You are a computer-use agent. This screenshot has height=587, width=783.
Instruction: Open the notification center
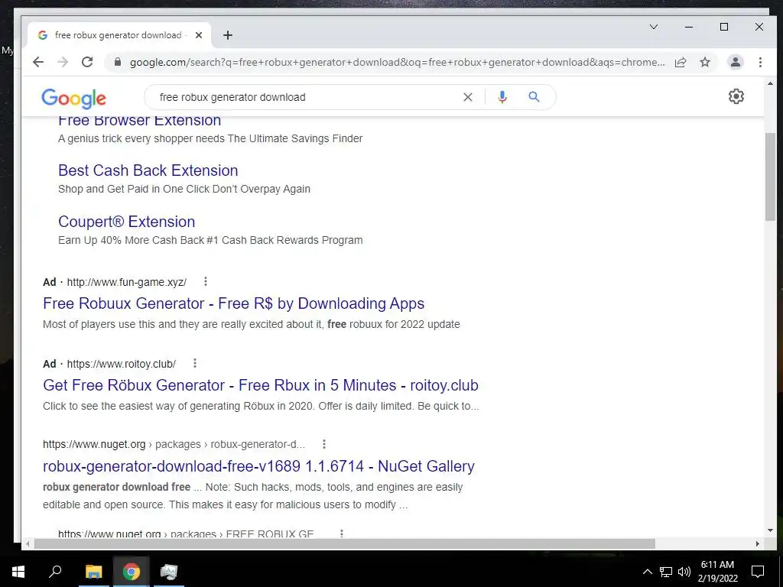click(758, 572)
